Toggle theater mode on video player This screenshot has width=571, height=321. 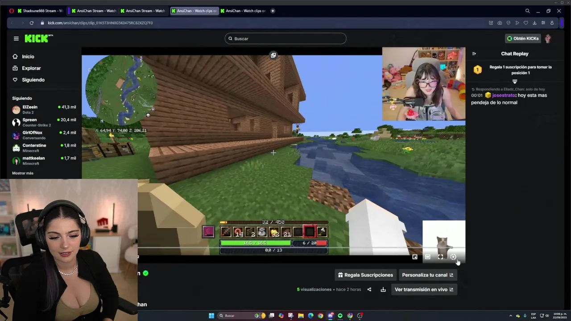(x=427, y=257)
